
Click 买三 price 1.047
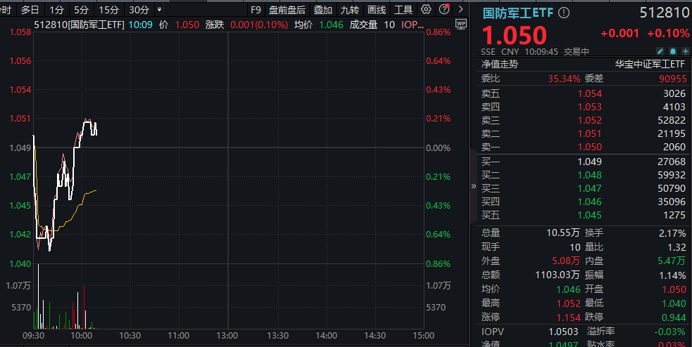coord(590,188)
